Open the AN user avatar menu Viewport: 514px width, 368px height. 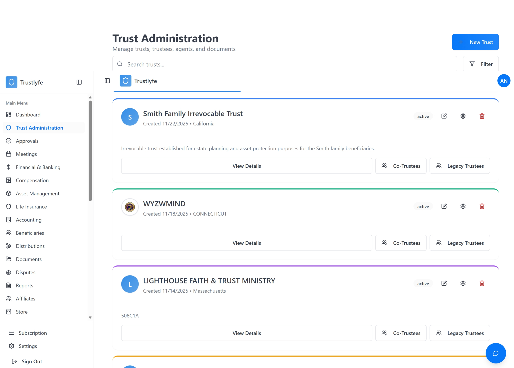point(504,81)
